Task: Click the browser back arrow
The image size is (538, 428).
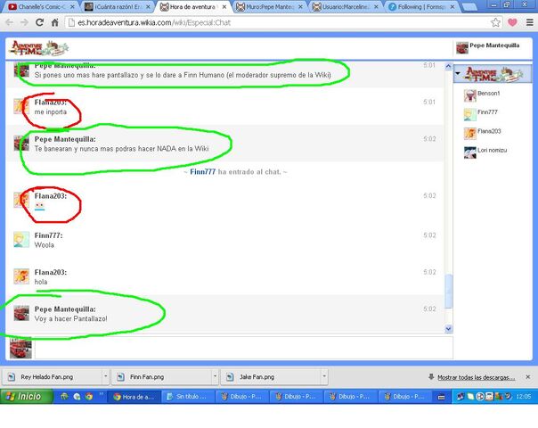Action: pyautogui.click(x=9, y=22)
